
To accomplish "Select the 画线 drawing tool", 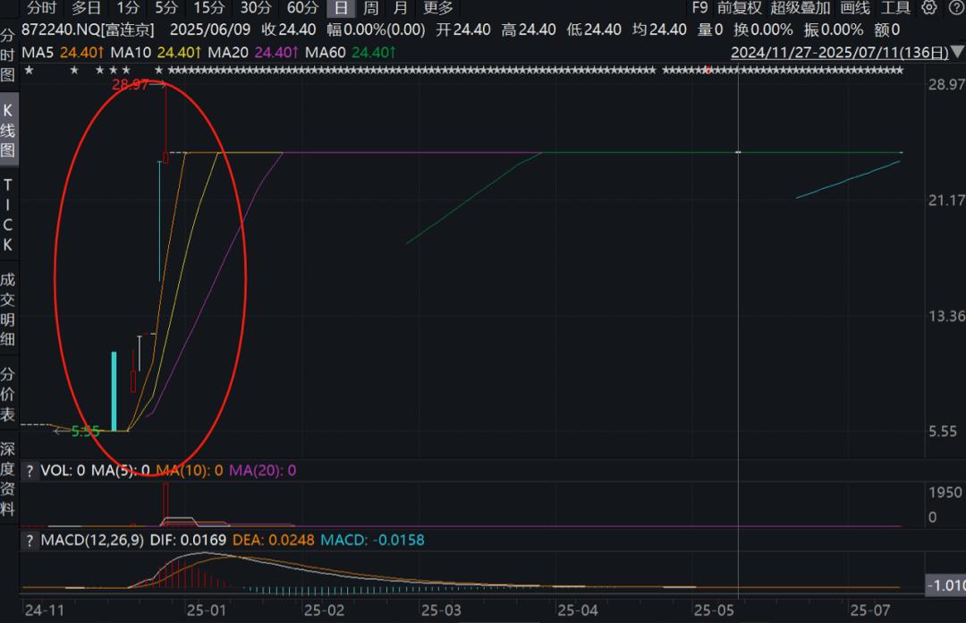I will pos(855,8).
